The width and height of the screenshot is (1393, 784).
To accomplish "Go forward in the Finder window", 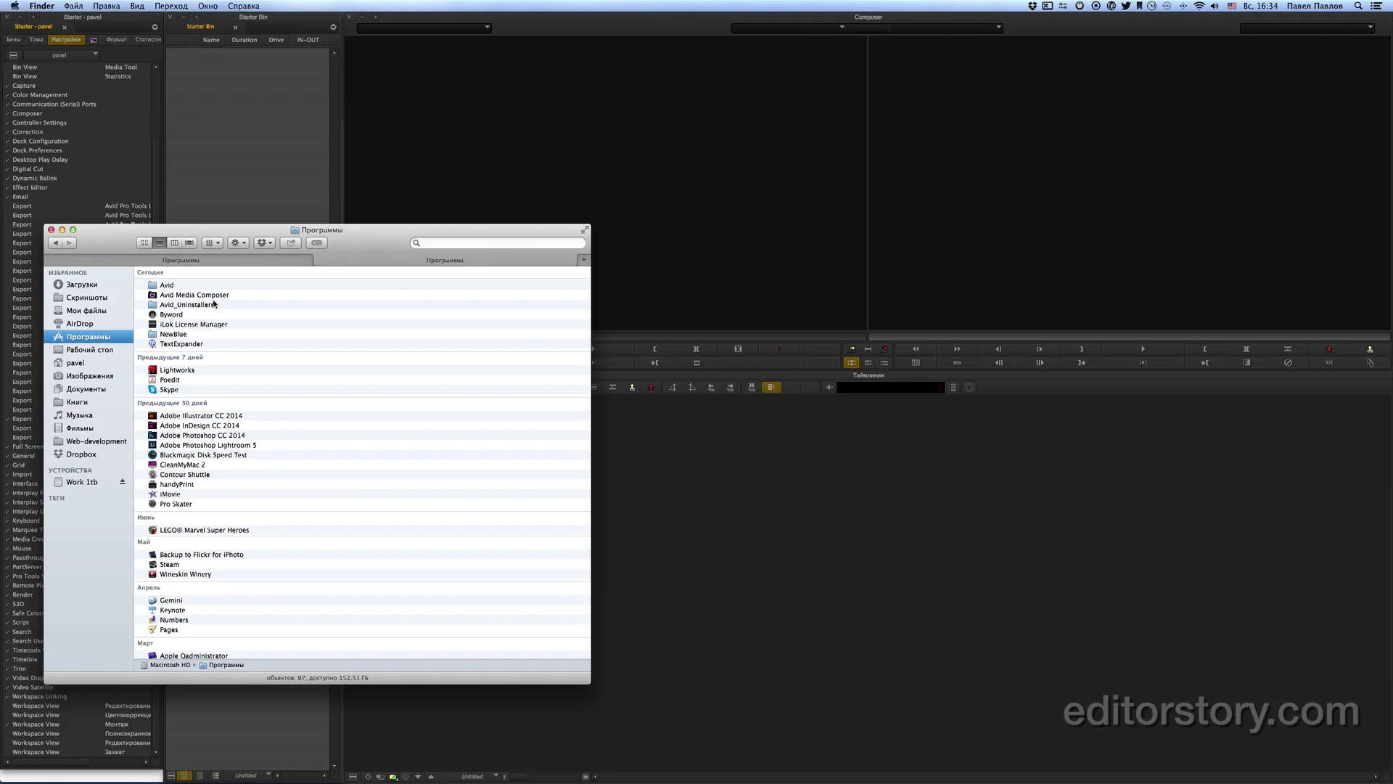I will (70, 243).
